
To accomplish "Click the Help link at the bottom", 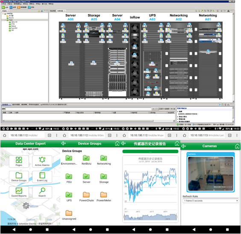I will pyautogui.click(x=49, y=219).
